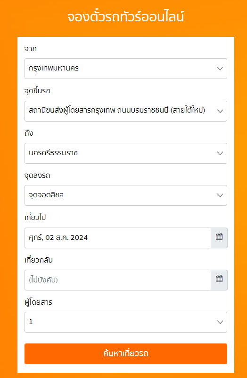The width and height of the screenshot is (247, 378).
Task: Click the จุดลงรถ field label
Action: (x=37, y=176)
